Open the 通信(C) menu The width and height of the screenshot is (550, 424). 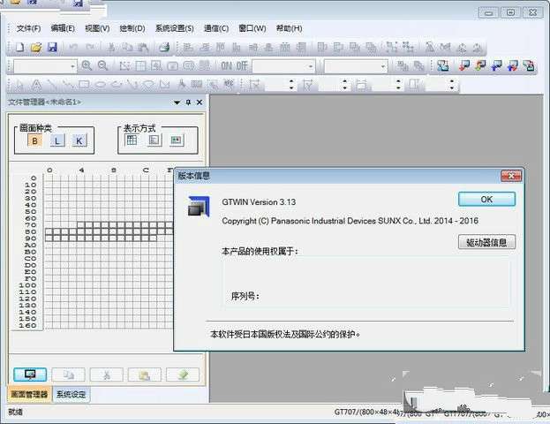(216, 28)
